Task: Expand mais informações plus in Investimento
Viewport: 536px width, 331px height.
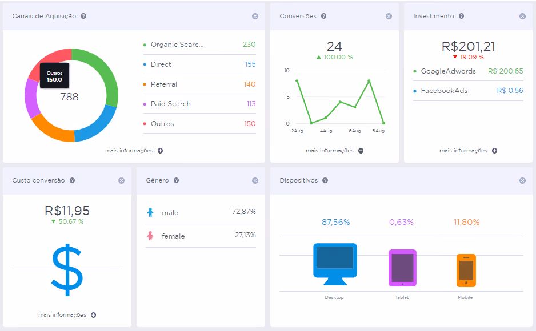Action: coord(495,151)
